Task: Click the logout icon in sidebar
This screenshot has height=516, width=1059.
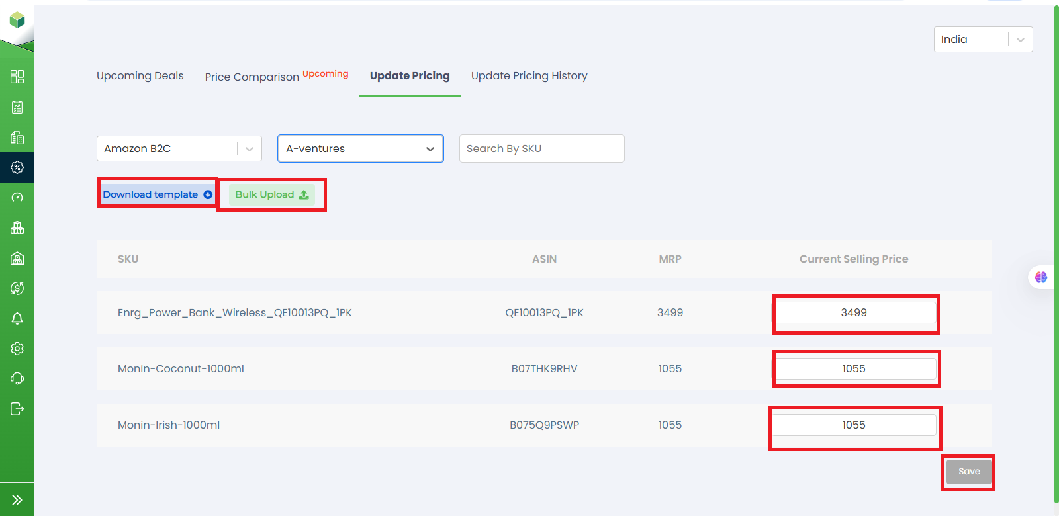Action: click(17, 409)
